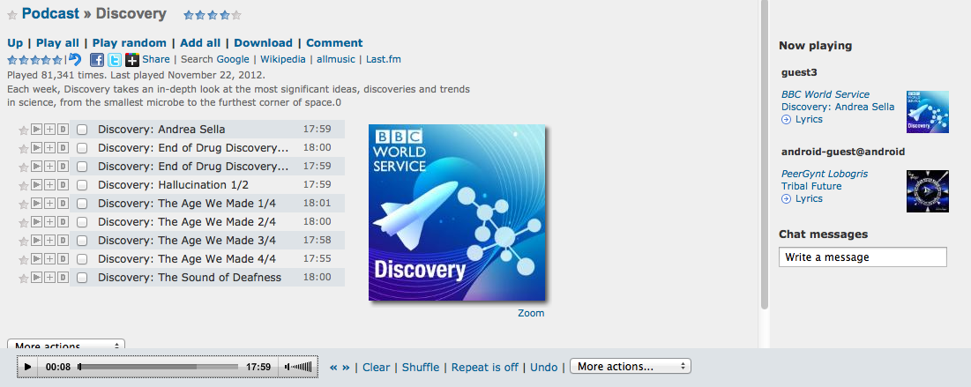The height and width of the screenshot is (387, 971).
Task: Share the album on Twitter
Action: click(115, 60)
